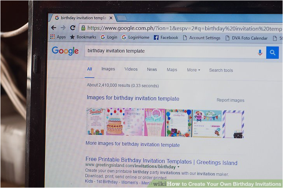283x188 pixels.
Task: Open the LoginHome bookmark
Action: click(x=136, y=37)
